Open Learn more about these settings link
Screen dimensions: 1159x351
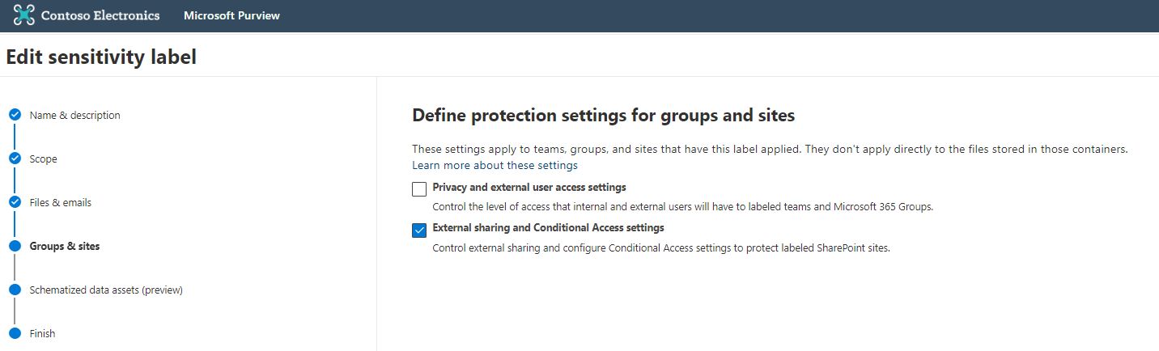click(x=495, y=166)
